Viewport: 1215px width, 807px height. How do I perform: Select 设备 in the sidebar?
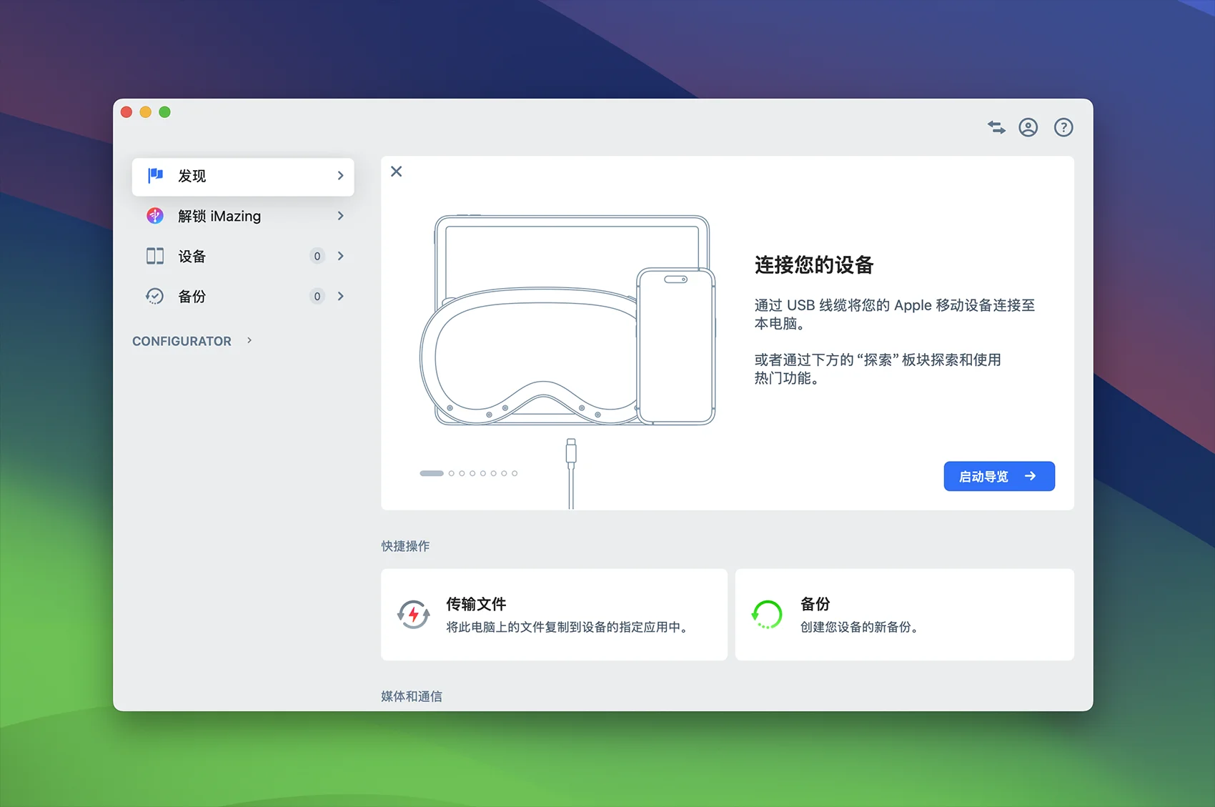[243, 256]
